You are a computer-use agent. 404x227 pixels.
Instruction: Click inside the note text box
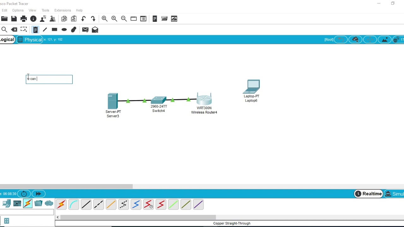click(49, 79)
